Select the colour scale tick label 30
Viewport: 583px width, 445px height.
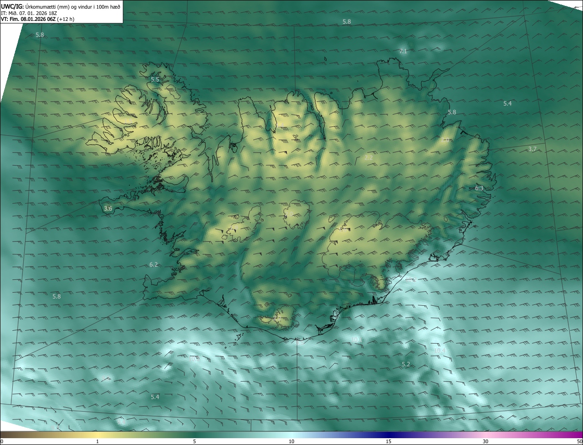[x=486, y=441]
